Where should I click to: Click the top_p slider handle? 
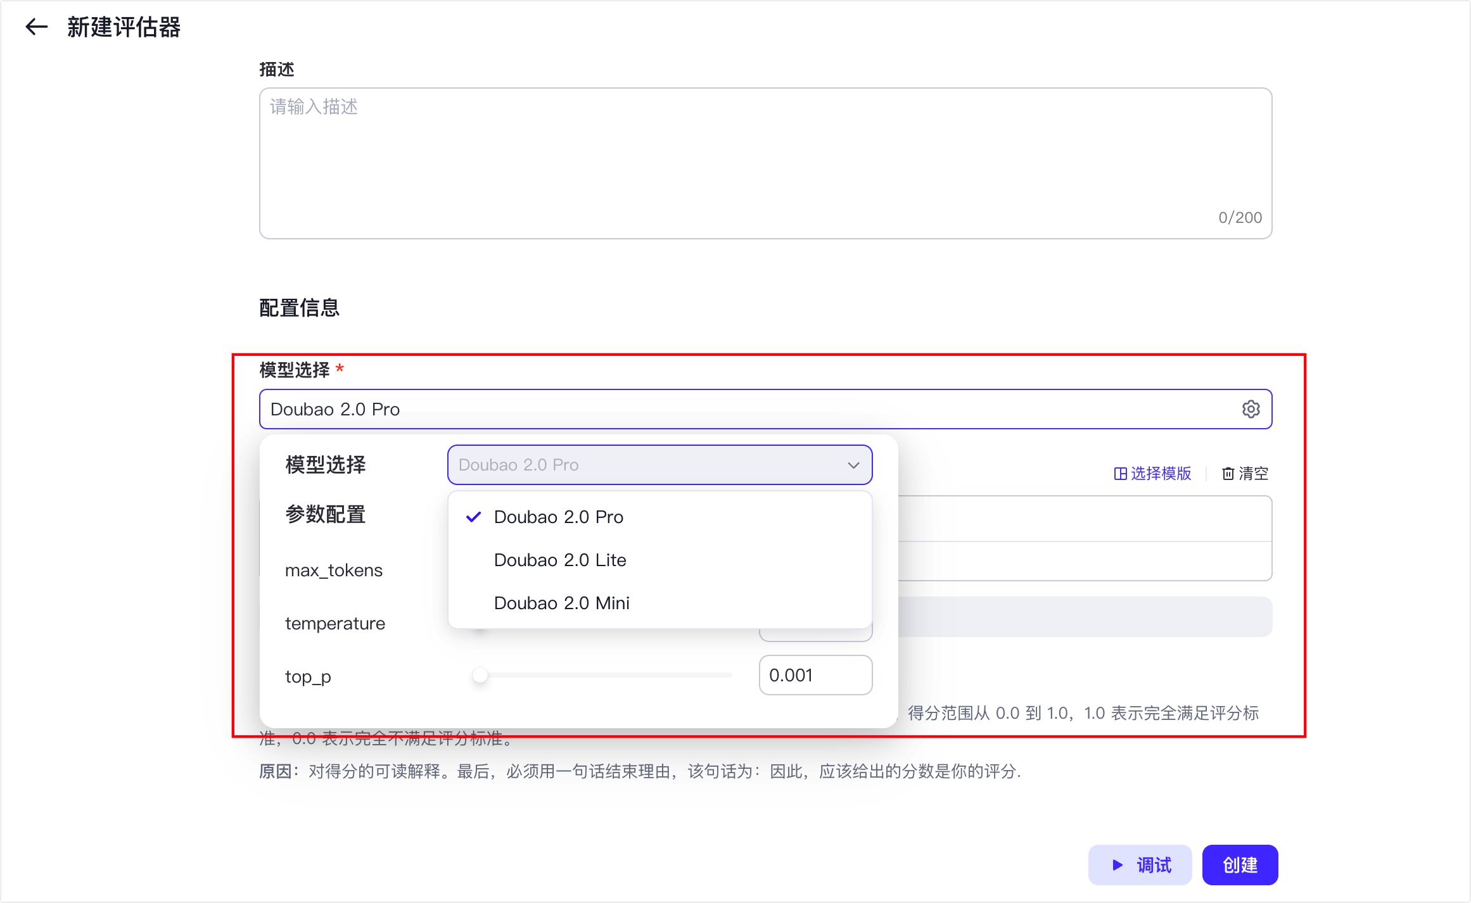pyautogui.click(x=480, y=675)
